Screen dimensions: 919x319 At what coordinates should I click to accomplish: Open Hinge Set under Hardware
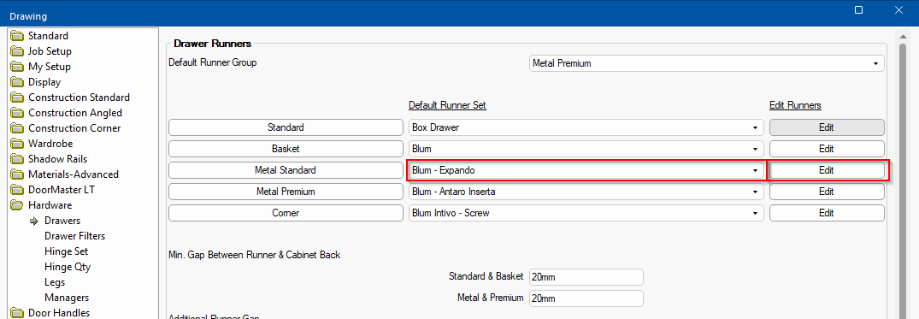(x=66, y=251)
